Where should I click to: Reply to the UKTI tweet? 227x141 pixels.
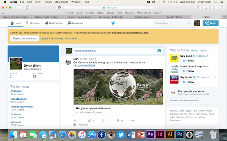(x=75, y=121)
